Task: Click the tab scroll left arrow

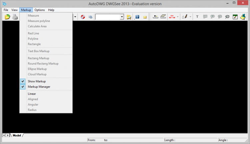Action: (4, 135)
